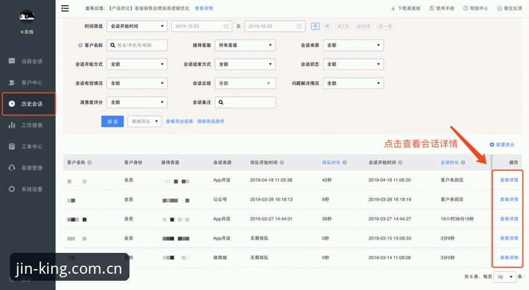Select the 今 quick date button
Image resolution: width=529 pixels, height=290 pixels.
point(315,26)
